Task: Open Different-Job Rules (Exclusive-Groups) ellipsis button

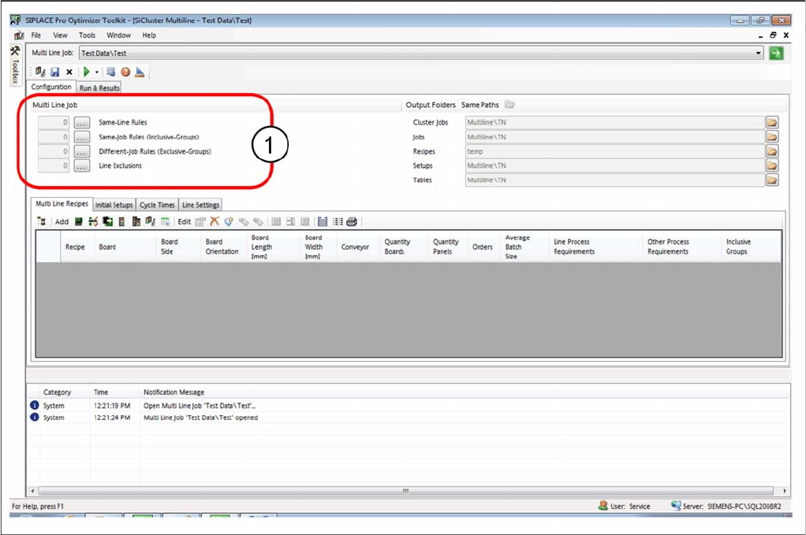Action: [x=82, y=151]
